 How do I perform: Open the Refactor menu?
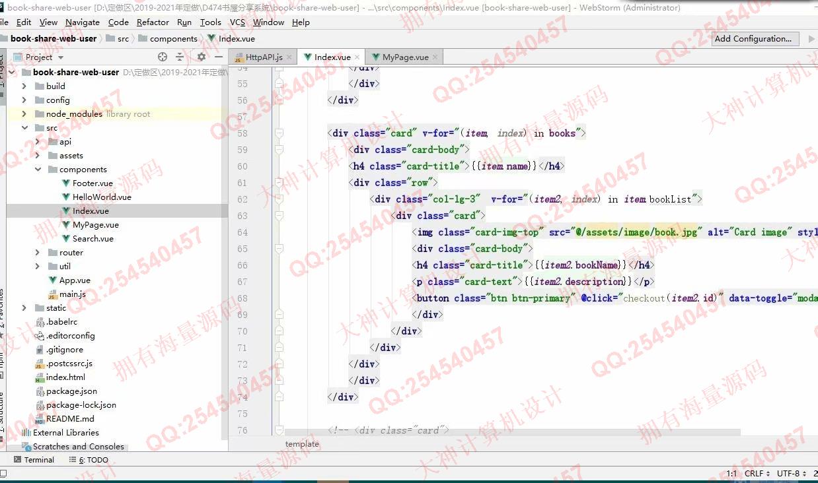(153, 22)
